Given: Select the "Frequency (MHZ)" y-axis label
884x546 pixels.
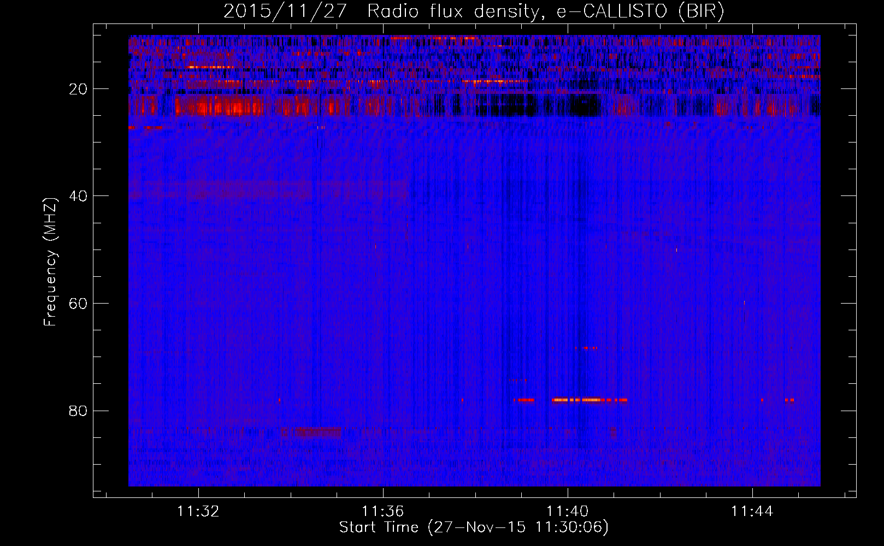Looking at the screenshot, I should coord(50,262).
